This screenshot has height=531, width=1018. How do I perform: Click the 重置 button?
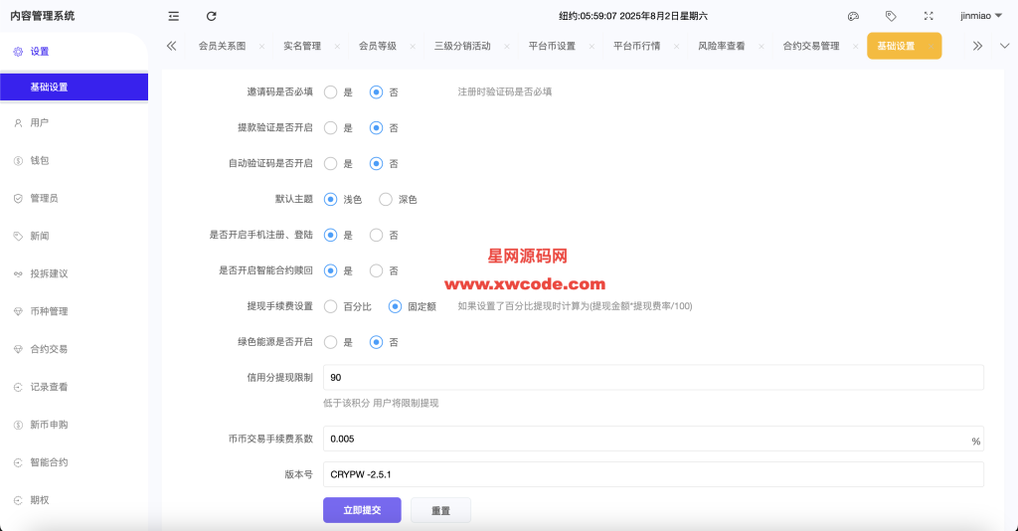[x=440, y=510]
